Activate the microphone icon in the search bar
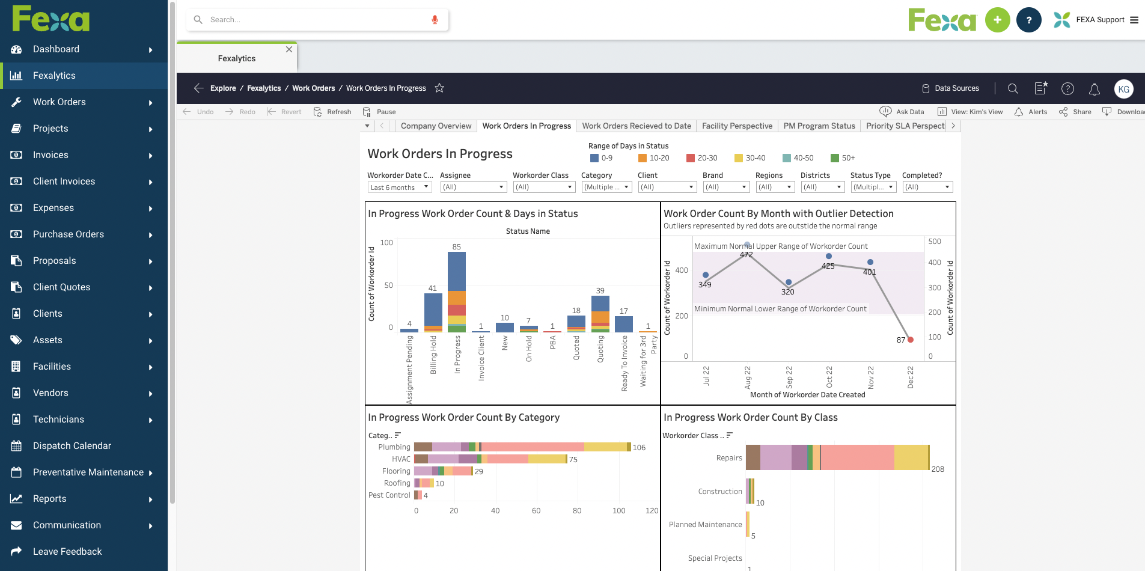Image resolution: width=1145 pixels, height=571 pixels. [435, 19]
